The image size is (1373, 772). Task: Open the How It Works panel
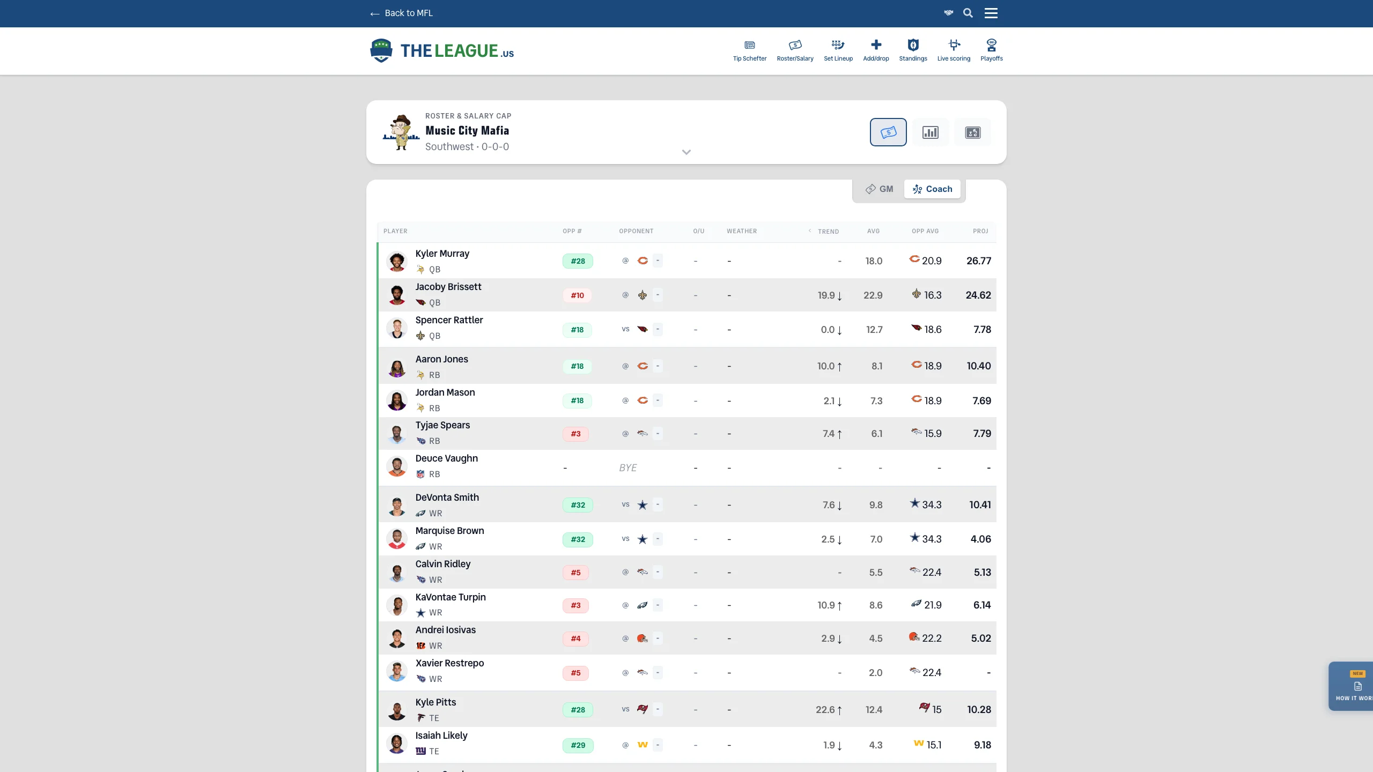pyautogui.click(x=1352, y=686)
